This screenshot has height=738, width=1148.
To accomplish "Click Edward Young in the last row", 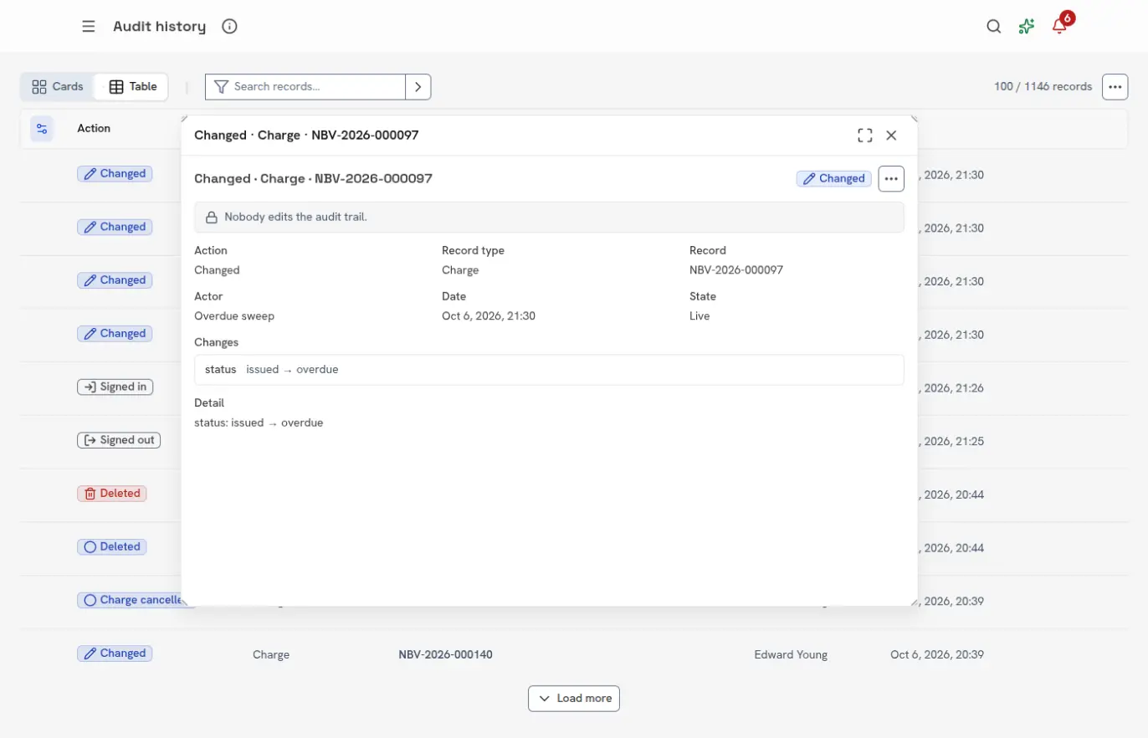I will pos(791,654).
